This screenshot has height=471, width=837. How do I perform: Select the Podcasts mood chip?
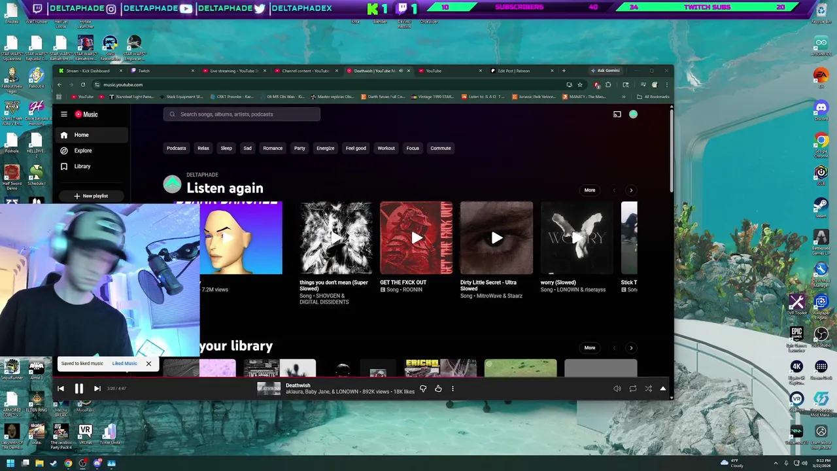pyautogui.click(x=176, y=148)
